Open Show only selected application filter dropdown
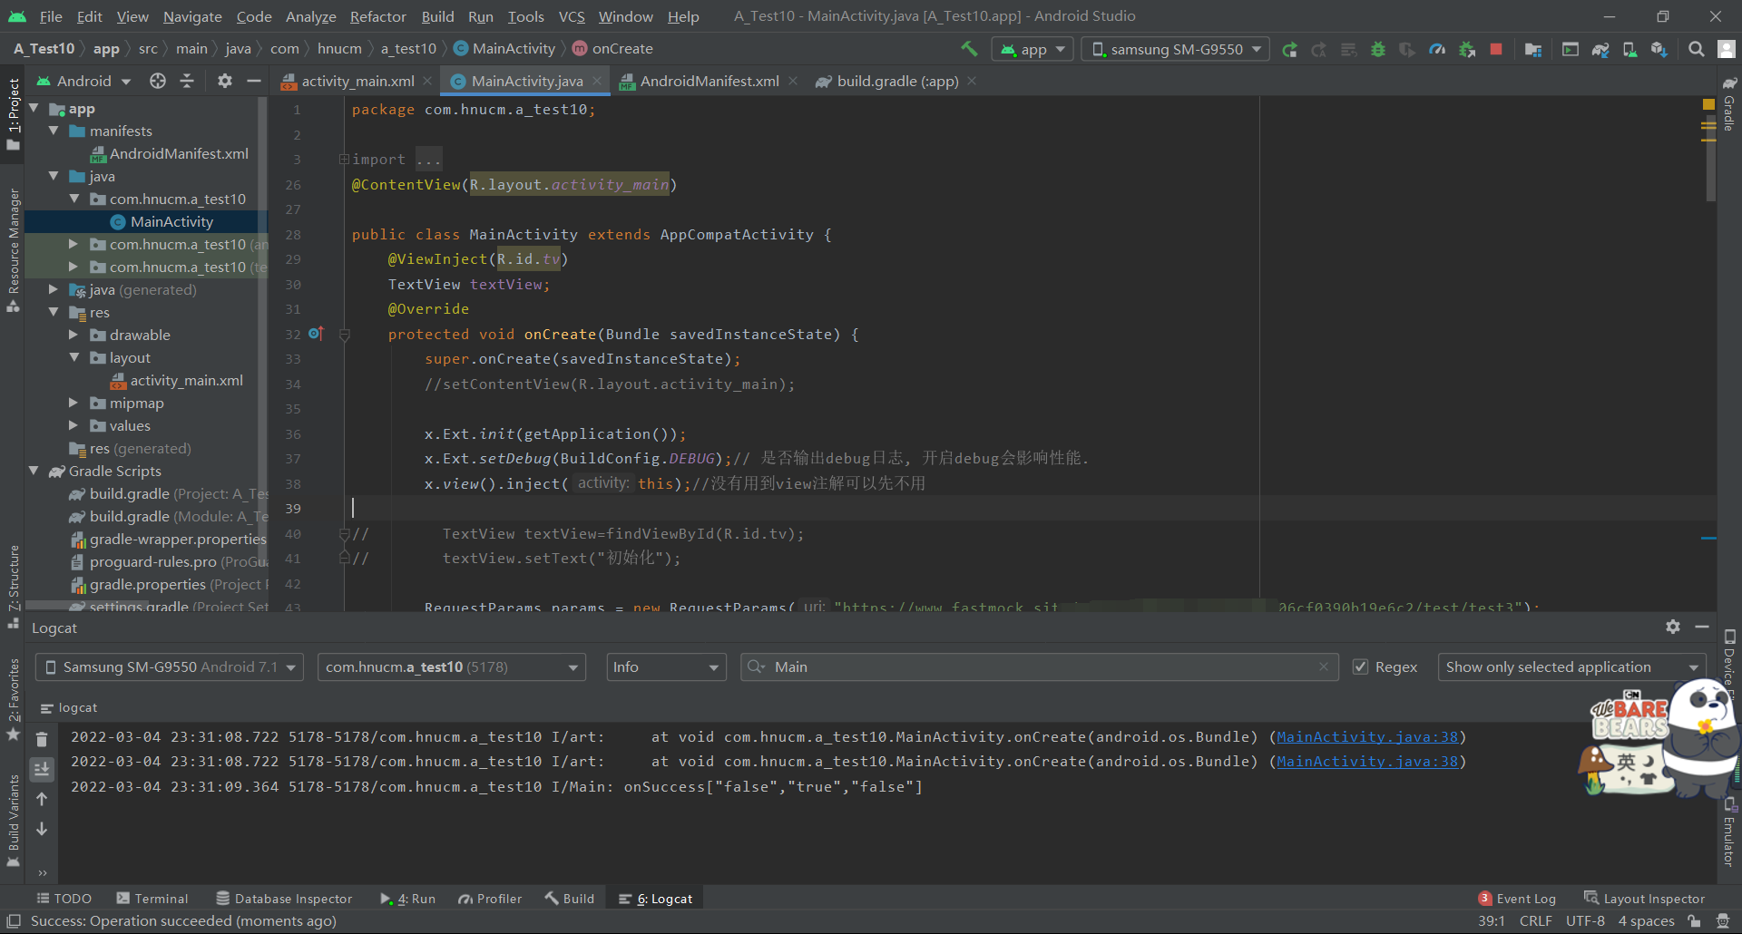Viewport: 1742px width, 934px height. click(1571, 666)
